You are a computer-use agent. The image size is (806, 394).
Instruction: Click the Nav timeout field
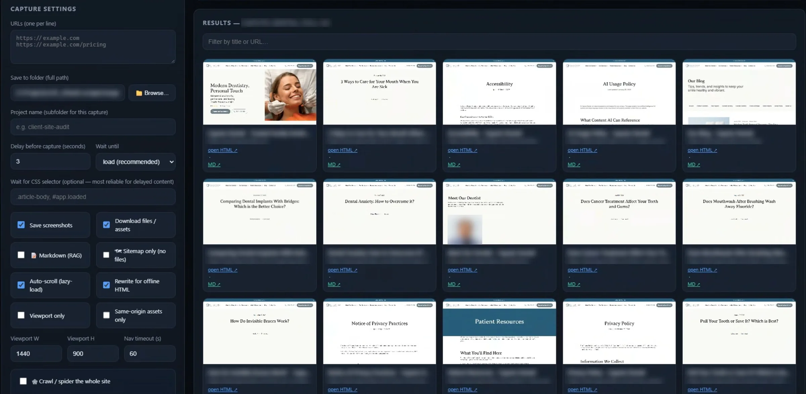pos(150,354)
